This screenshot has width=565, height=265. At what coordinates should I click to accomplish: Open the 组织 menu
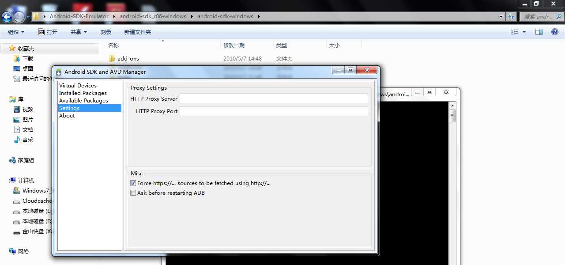click(x=16, y=32)
